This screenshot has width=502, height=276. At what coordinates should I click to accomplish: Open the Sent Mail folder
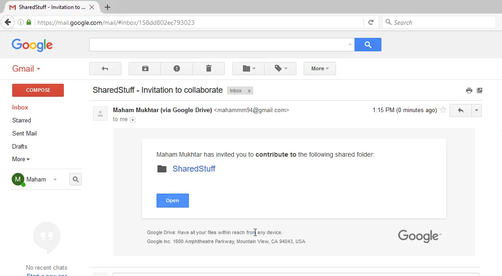pos(24,133)
